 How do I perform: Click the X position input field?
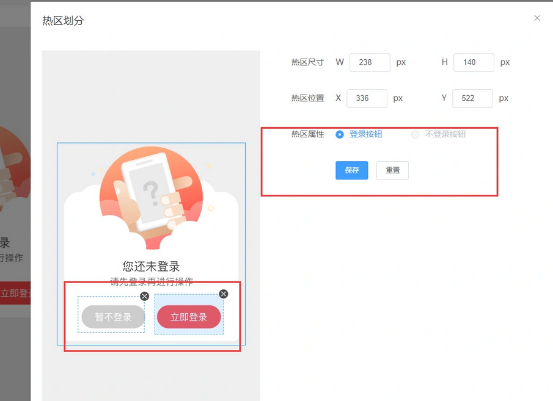pyautogui.click(x=366, y=98)
